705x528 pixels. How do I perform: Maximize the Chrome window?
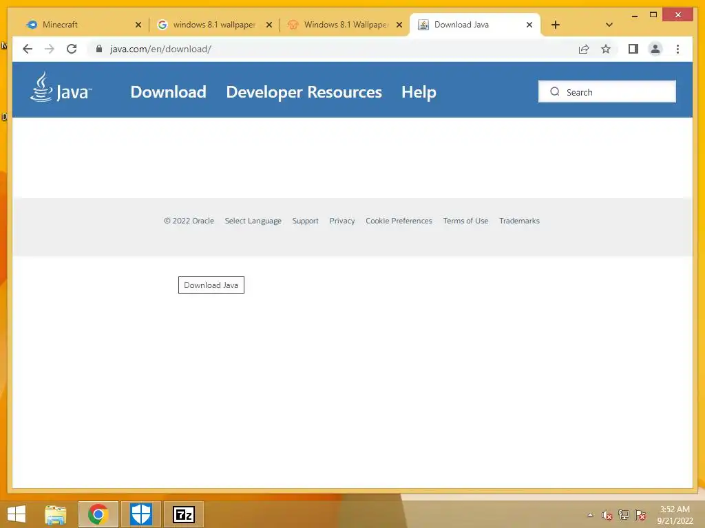653,15
